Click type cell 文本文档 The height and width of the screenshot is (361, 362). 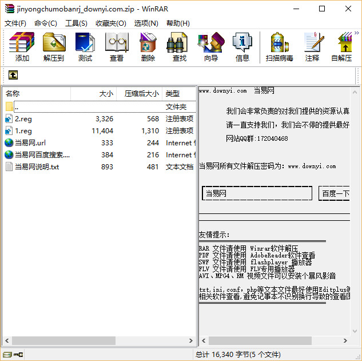click(x=180, y=166)
